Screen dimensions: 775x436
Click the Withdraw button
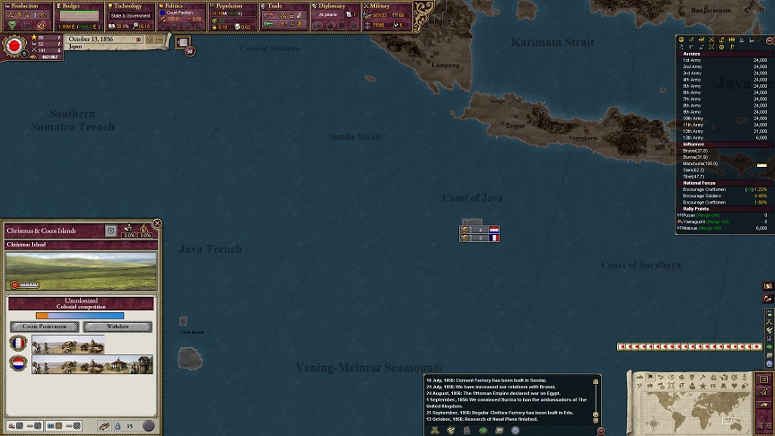click(118, 327)
